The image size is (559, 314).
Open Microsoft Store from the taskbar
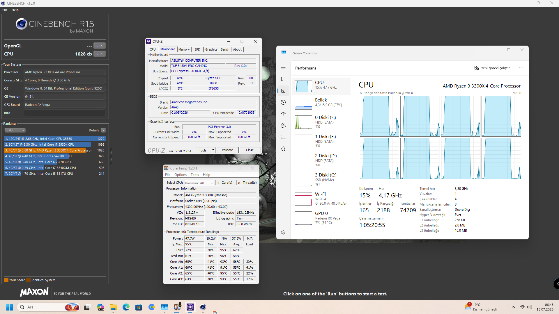coord(139,307)
